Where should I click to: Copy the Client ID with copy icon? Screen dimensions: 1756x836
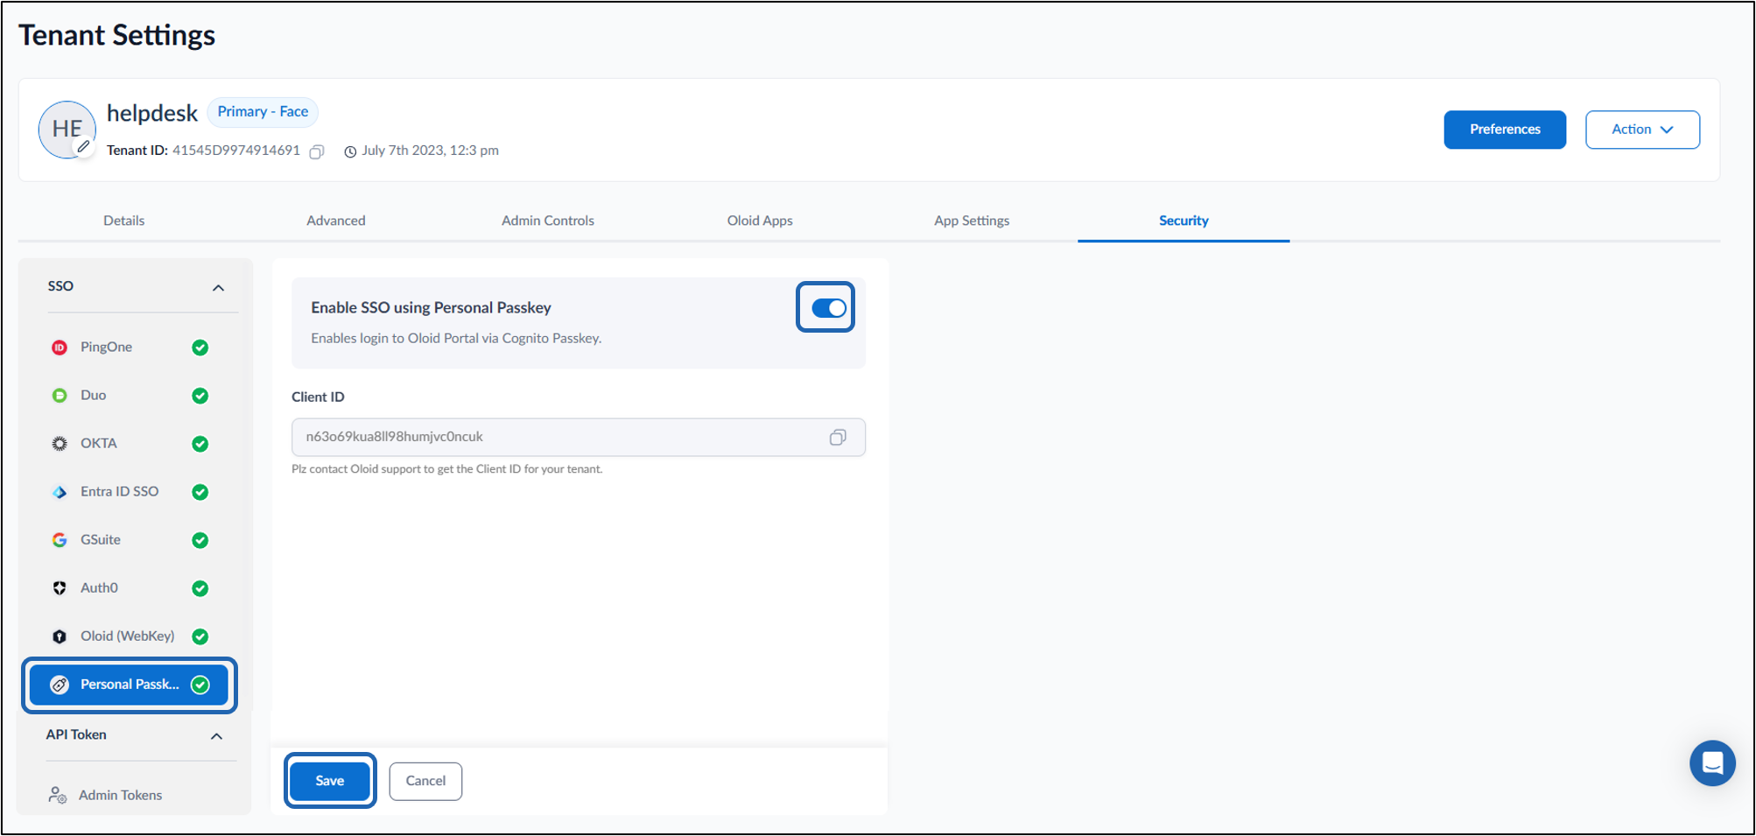838,437
